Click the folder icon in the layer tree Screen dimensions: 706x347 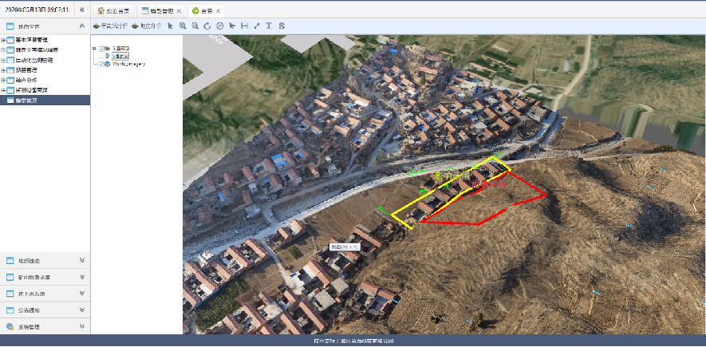click(x=108, y=48)
